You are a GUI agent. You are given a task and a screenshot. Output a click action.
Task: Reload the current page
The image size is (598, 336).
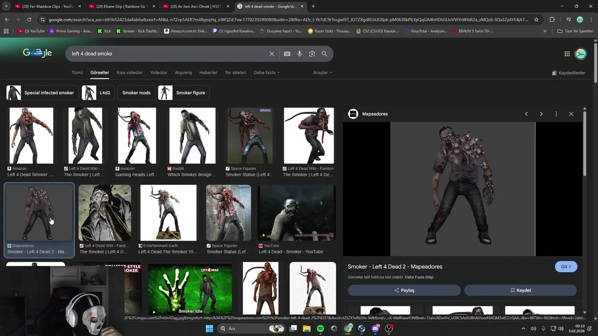click(29, 20)
